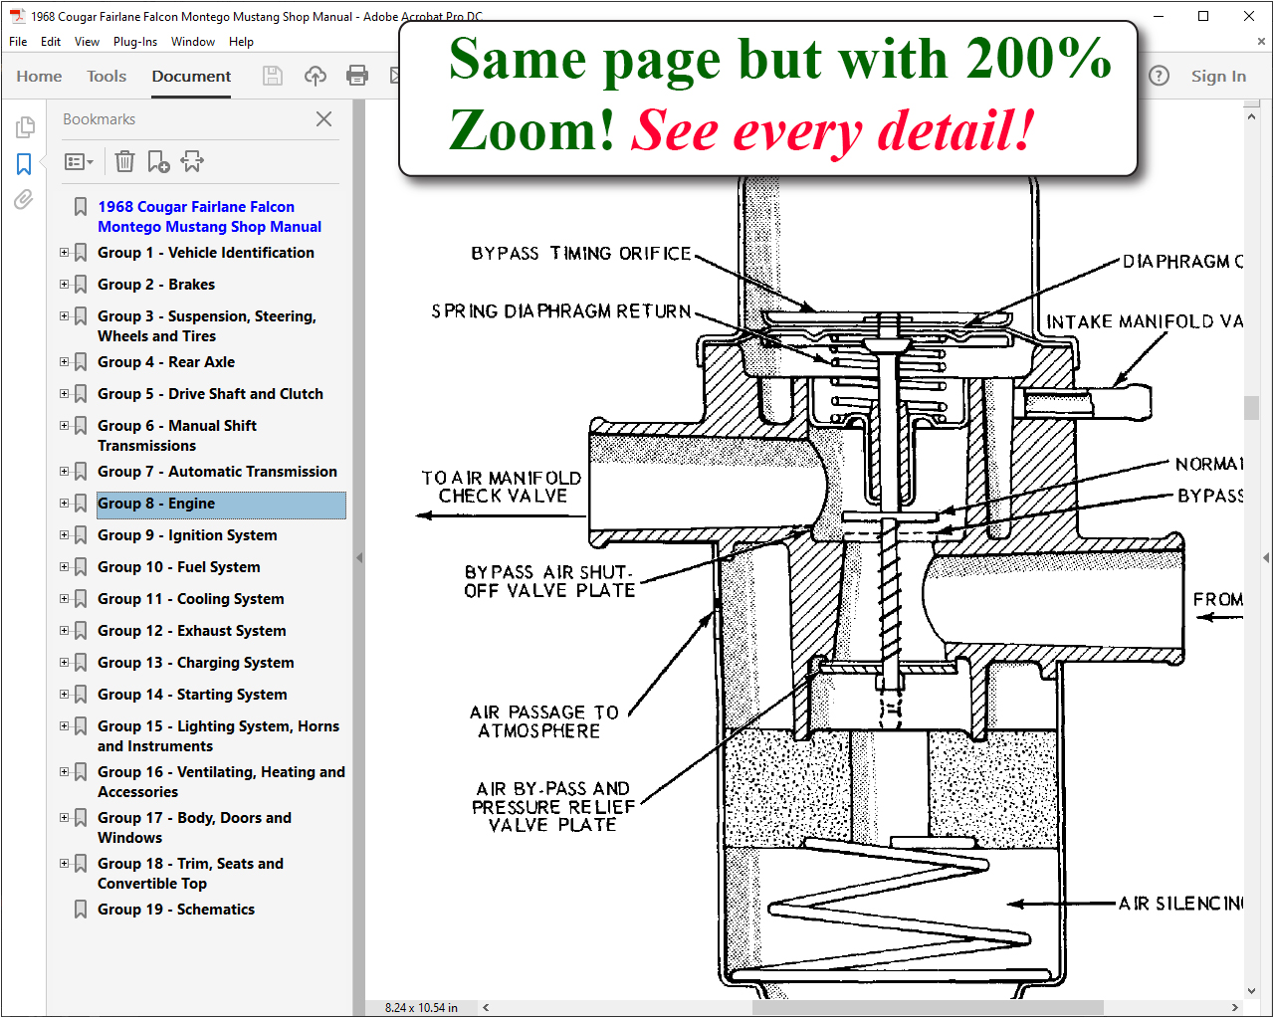Click the scroll right arrow at bottom
Screen dimensions: 1274x1019
(x=1235, y=1007)
